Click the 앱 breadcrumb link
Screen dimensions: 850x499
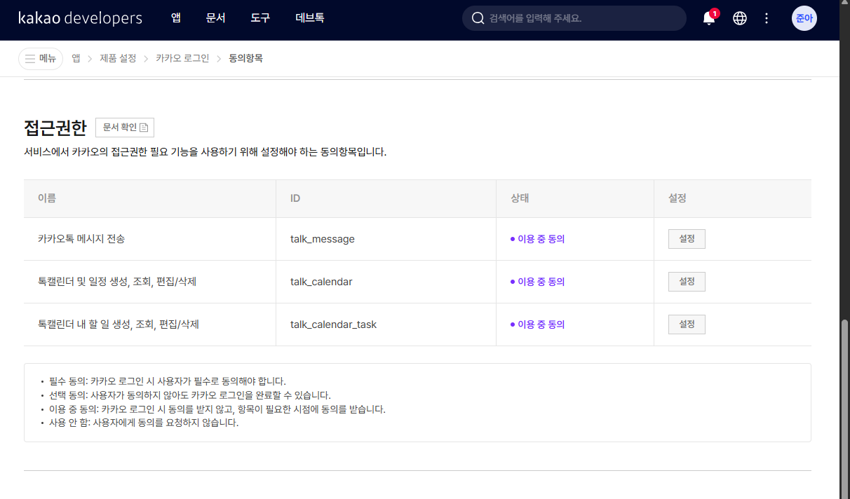(x=76, y=59)
